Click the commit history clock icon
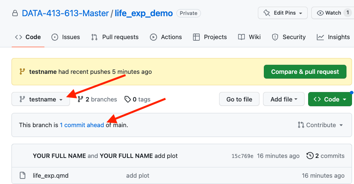The image size is (354, 184). (x=310, y=156)
